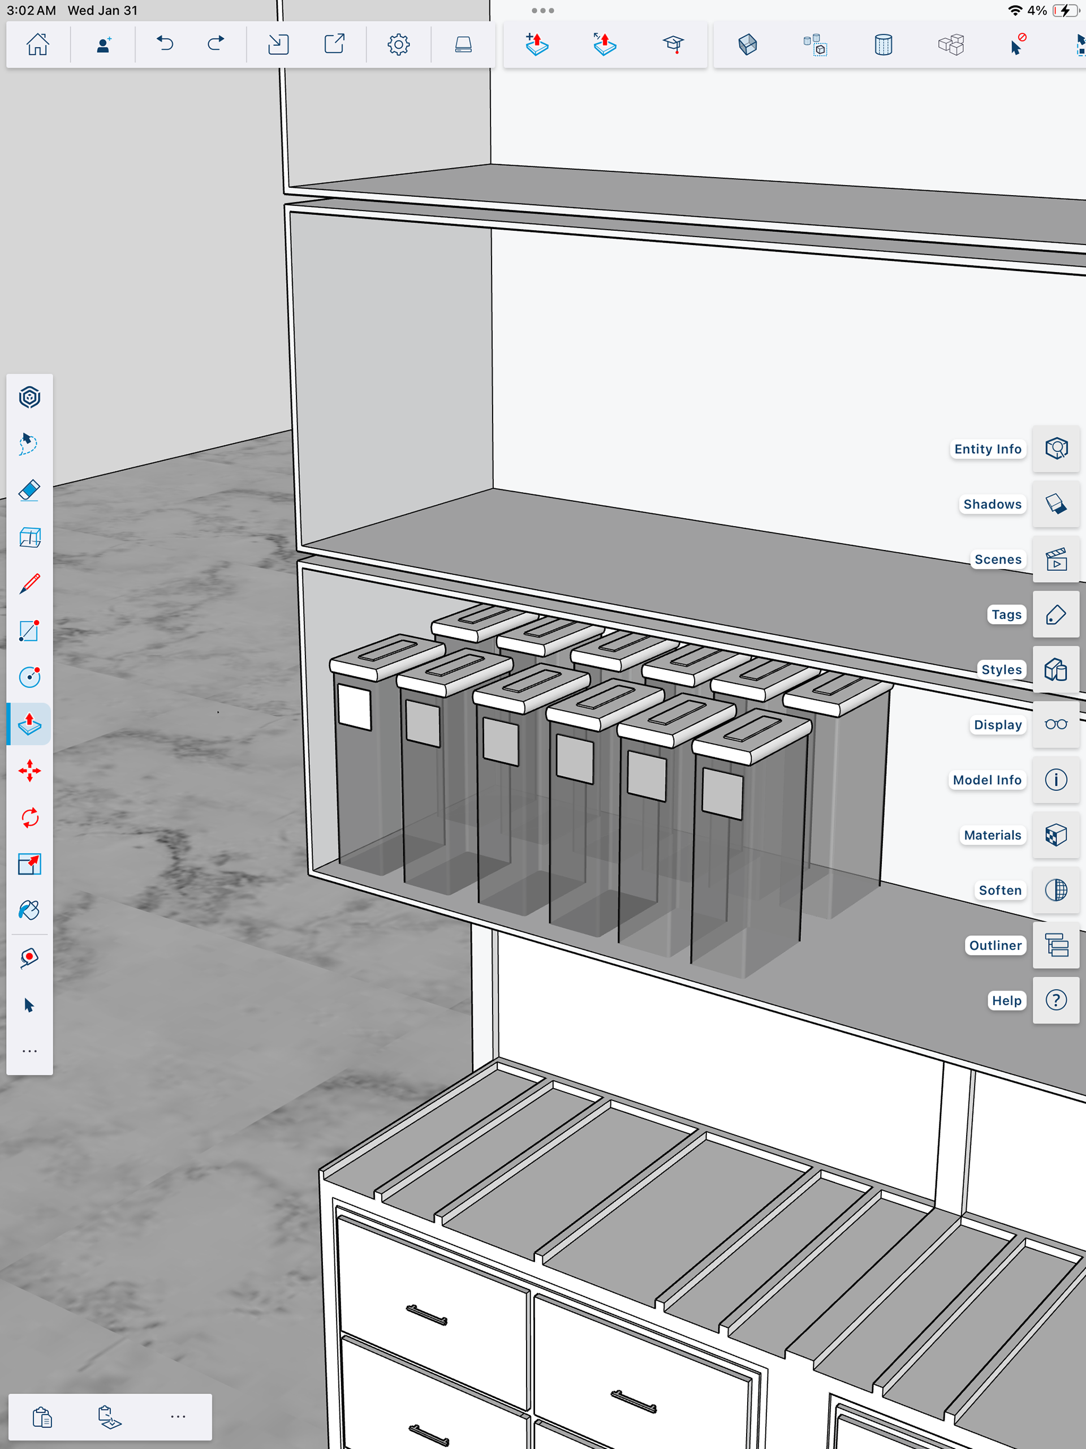Select the Move tool
Viewport: 1086px width, 1449px height.
point(29,771)
